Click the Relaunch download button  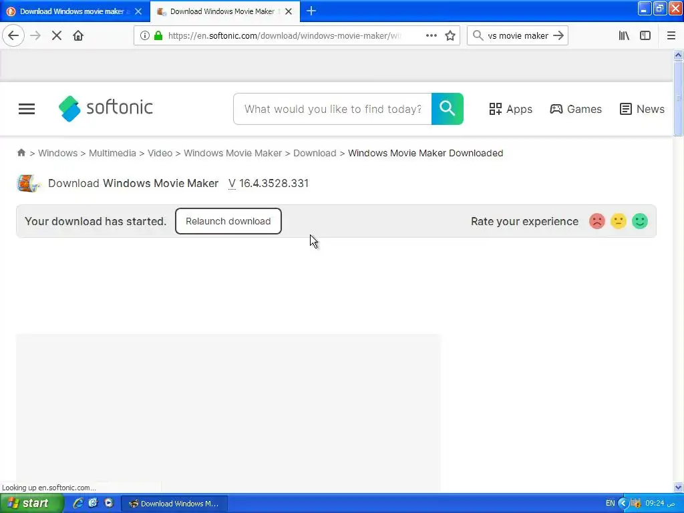click(228, 221)
